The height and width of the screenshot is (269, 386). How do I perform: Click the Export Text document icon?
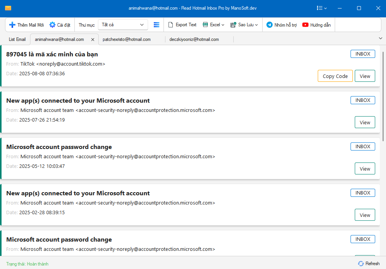[x=170, y=25]
